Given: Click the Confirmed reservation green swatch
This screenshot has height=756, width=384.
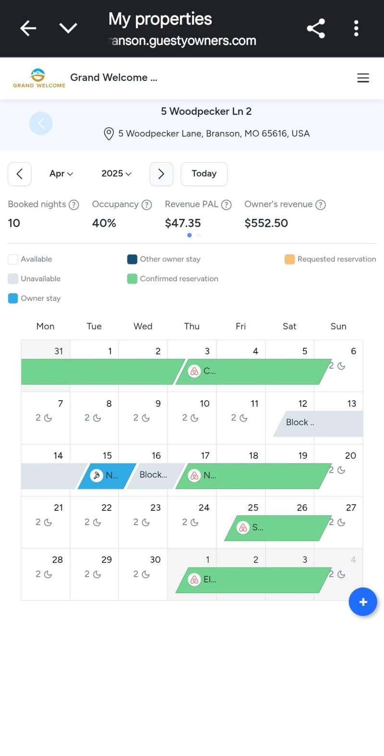Looking at the screenshot, I should tap(132, 279).
